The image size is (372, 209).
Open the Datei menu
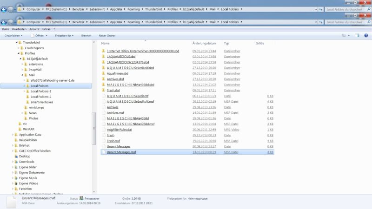(5, 29)
